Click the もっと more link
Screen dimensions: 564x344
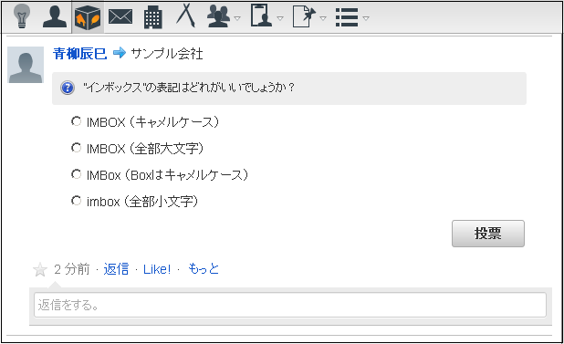coord(204,269)
